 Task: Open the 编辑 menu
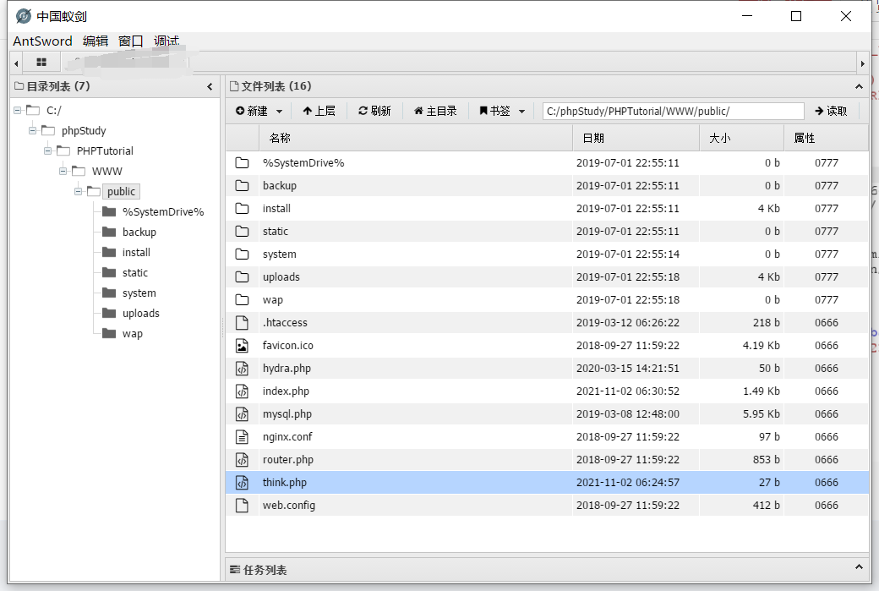click(96, 41)
